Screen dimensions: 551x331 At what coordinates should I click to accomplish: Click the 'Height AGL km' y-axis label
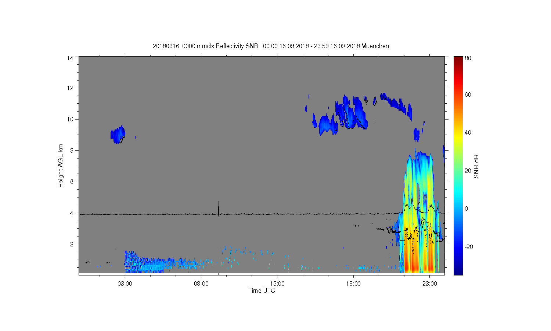61,165
